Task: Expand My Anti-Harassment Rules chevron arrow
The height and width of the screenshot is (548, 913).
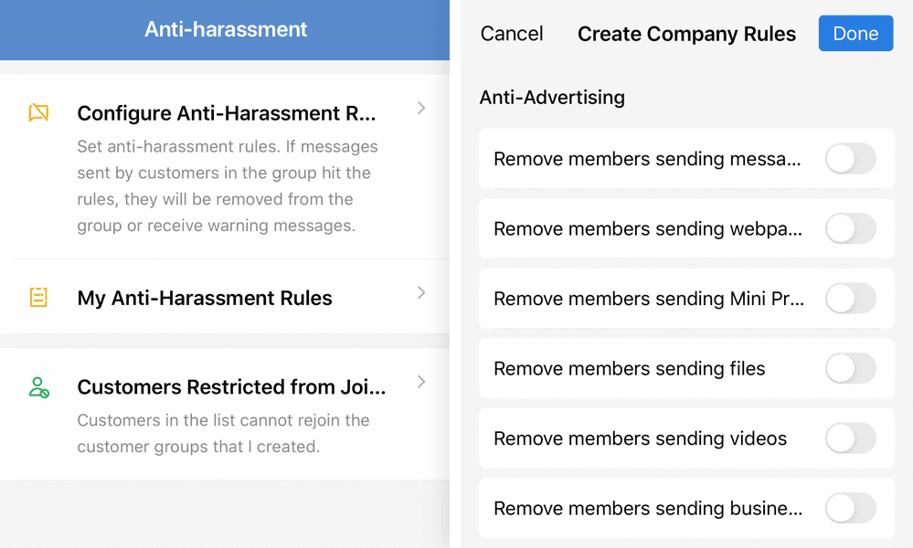Action: click(421, 292)
